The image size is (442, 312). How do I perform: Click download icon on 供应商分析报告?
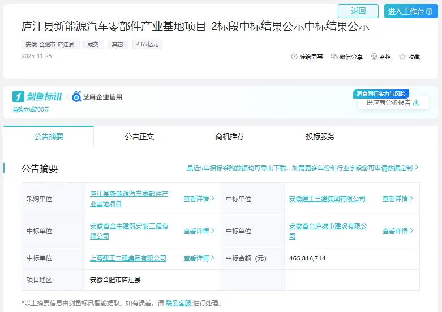[x=417, y=102]
